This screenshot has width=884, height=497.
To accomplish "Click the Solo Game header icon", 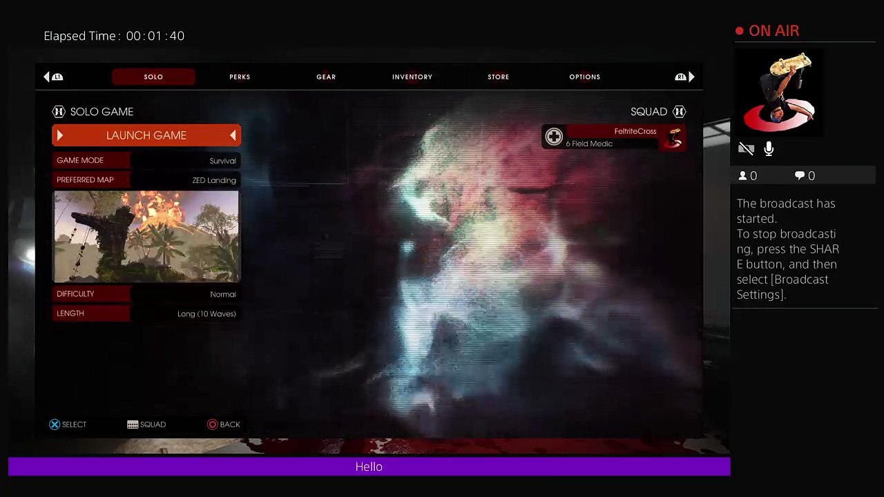I will coord(59,111).
